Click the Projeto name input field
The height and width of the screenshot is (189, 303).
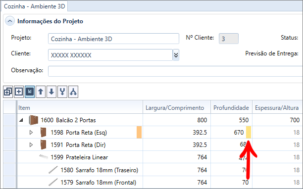click(113, 39)
